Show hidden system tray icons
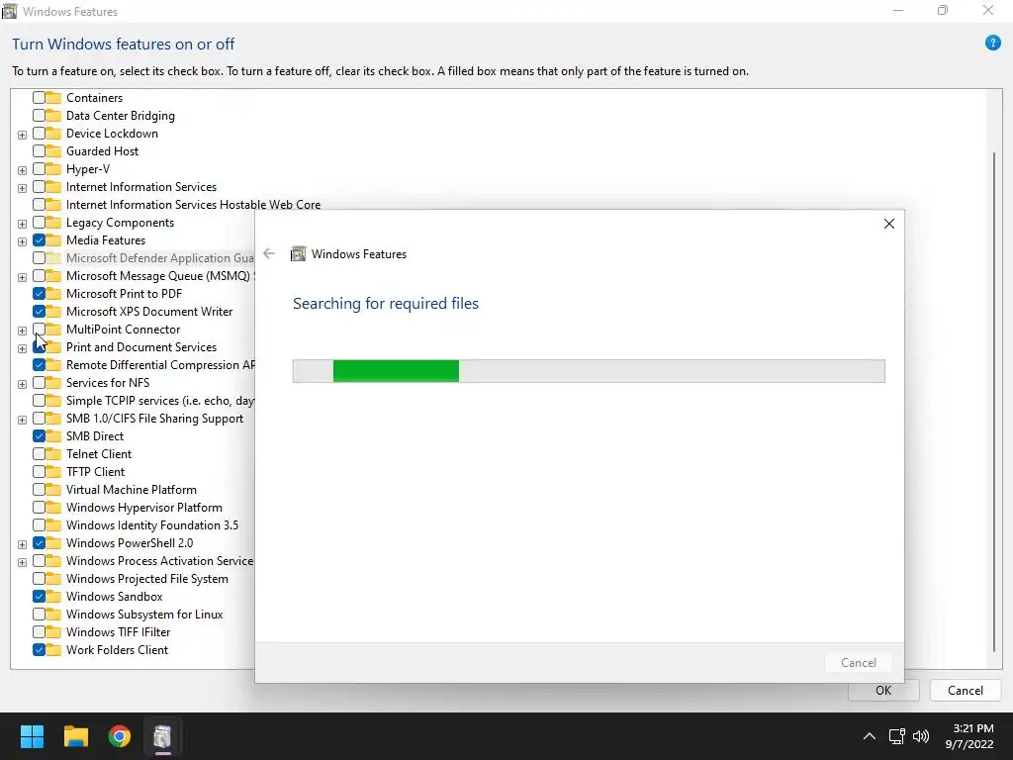Image resolution: width=1013 pixels, height=760 pixels. (x=870, y=736)
